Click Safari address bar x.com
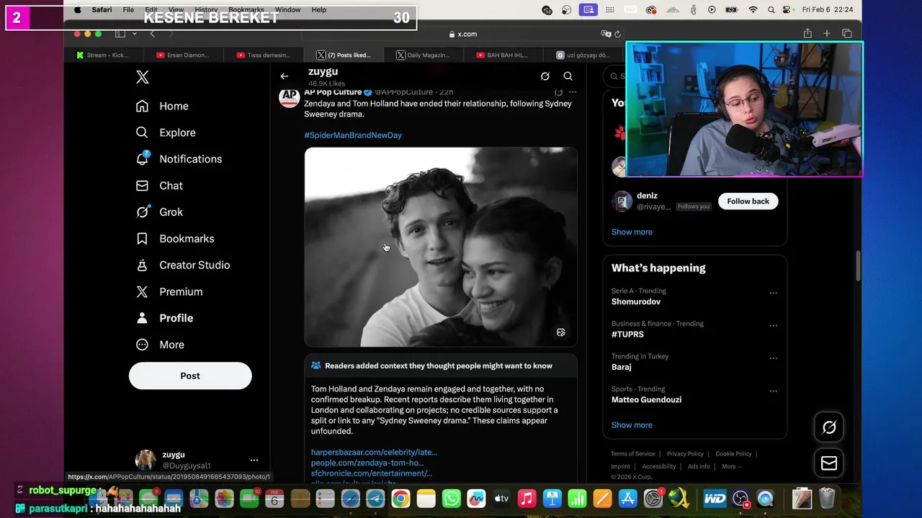This screenshot has height=518, width=922. [462, 34]
